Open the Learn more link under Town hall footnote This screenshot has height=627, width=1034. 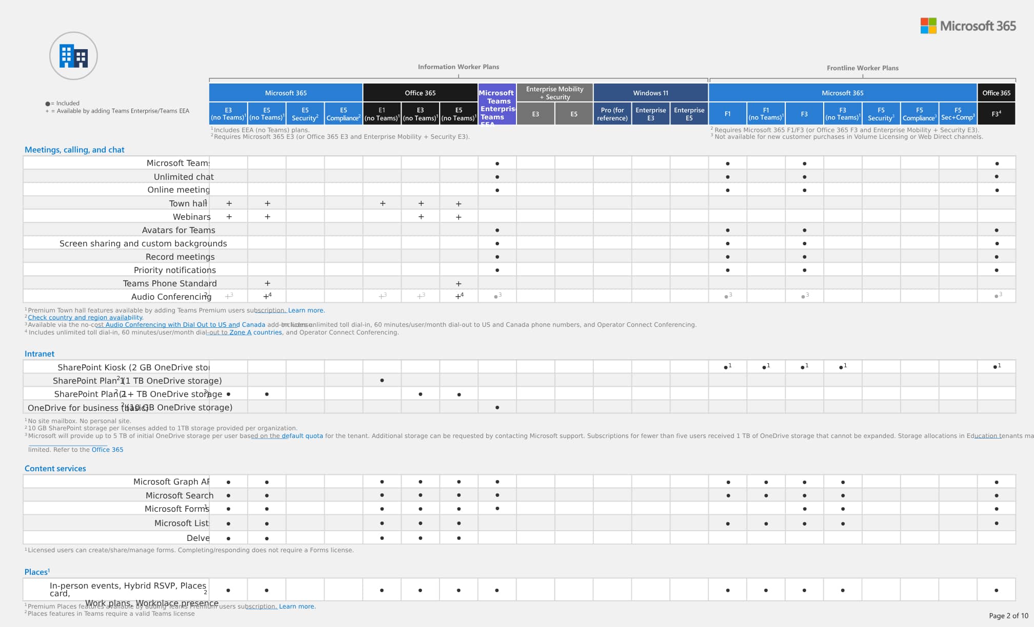pyautogui.click(x=306, y=310)
